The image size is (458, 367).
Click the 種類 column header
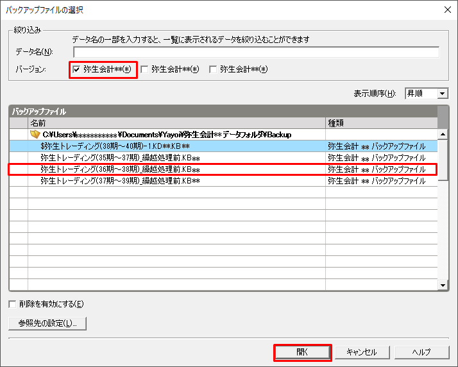(382, 123)
